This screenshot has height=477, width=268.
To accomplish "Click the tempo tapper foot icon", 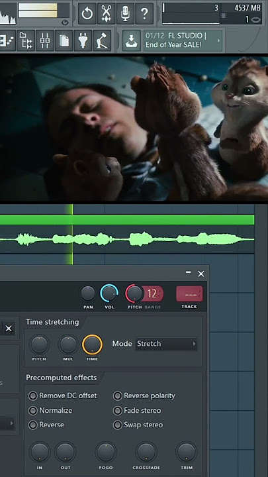I will 102,40.
